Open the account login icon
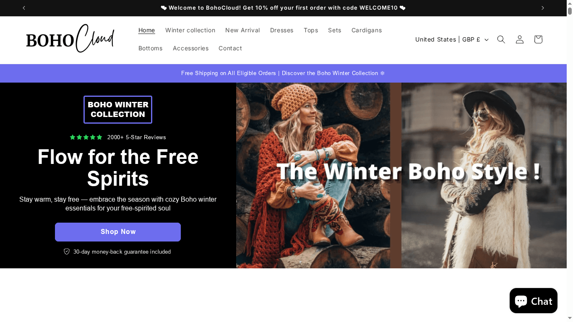Screen dimensions: 573x322 click(x=519, y=39)
